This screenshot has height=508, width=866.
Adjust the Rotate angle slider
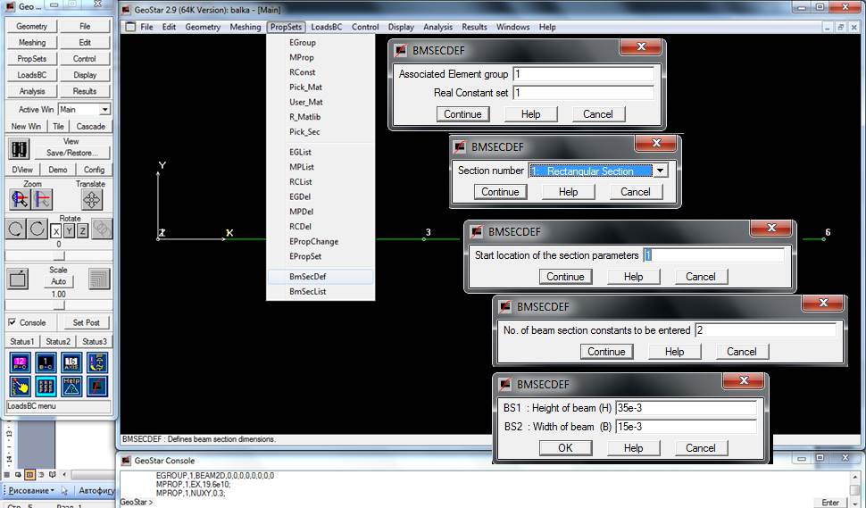pyautogui.click(x=59, y=255)
